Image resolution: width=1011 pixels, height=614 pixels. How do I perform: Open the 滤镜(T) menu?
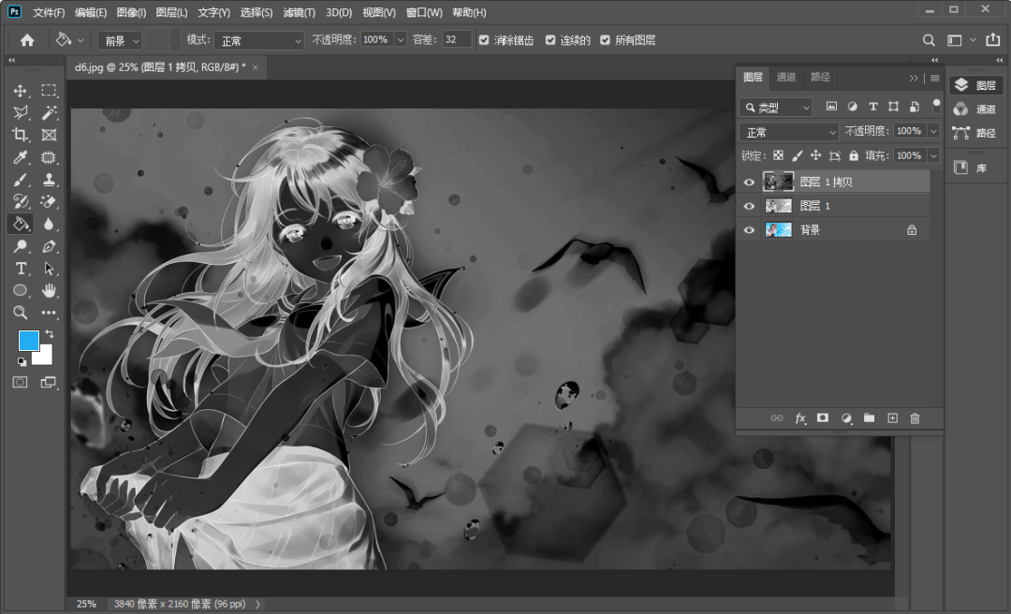[x=299, y=13]
